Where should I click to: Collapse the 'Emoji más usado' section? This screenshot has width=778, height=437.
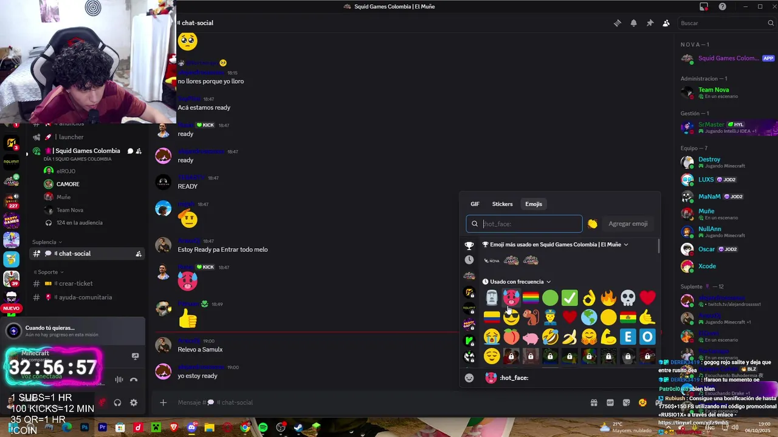625,245
